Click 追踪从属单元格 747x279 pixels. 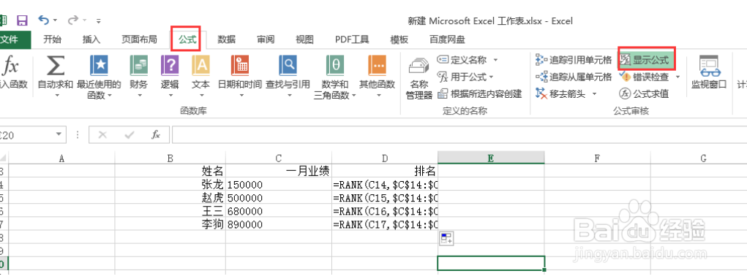(574, 77)
